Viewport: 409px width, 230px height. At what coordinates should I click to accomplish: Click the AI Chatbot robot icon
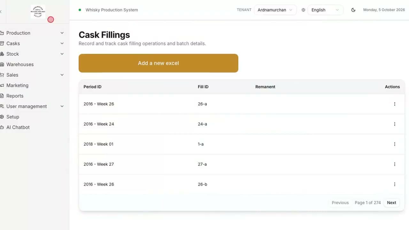pyautogui.click(x=2, y=127)
